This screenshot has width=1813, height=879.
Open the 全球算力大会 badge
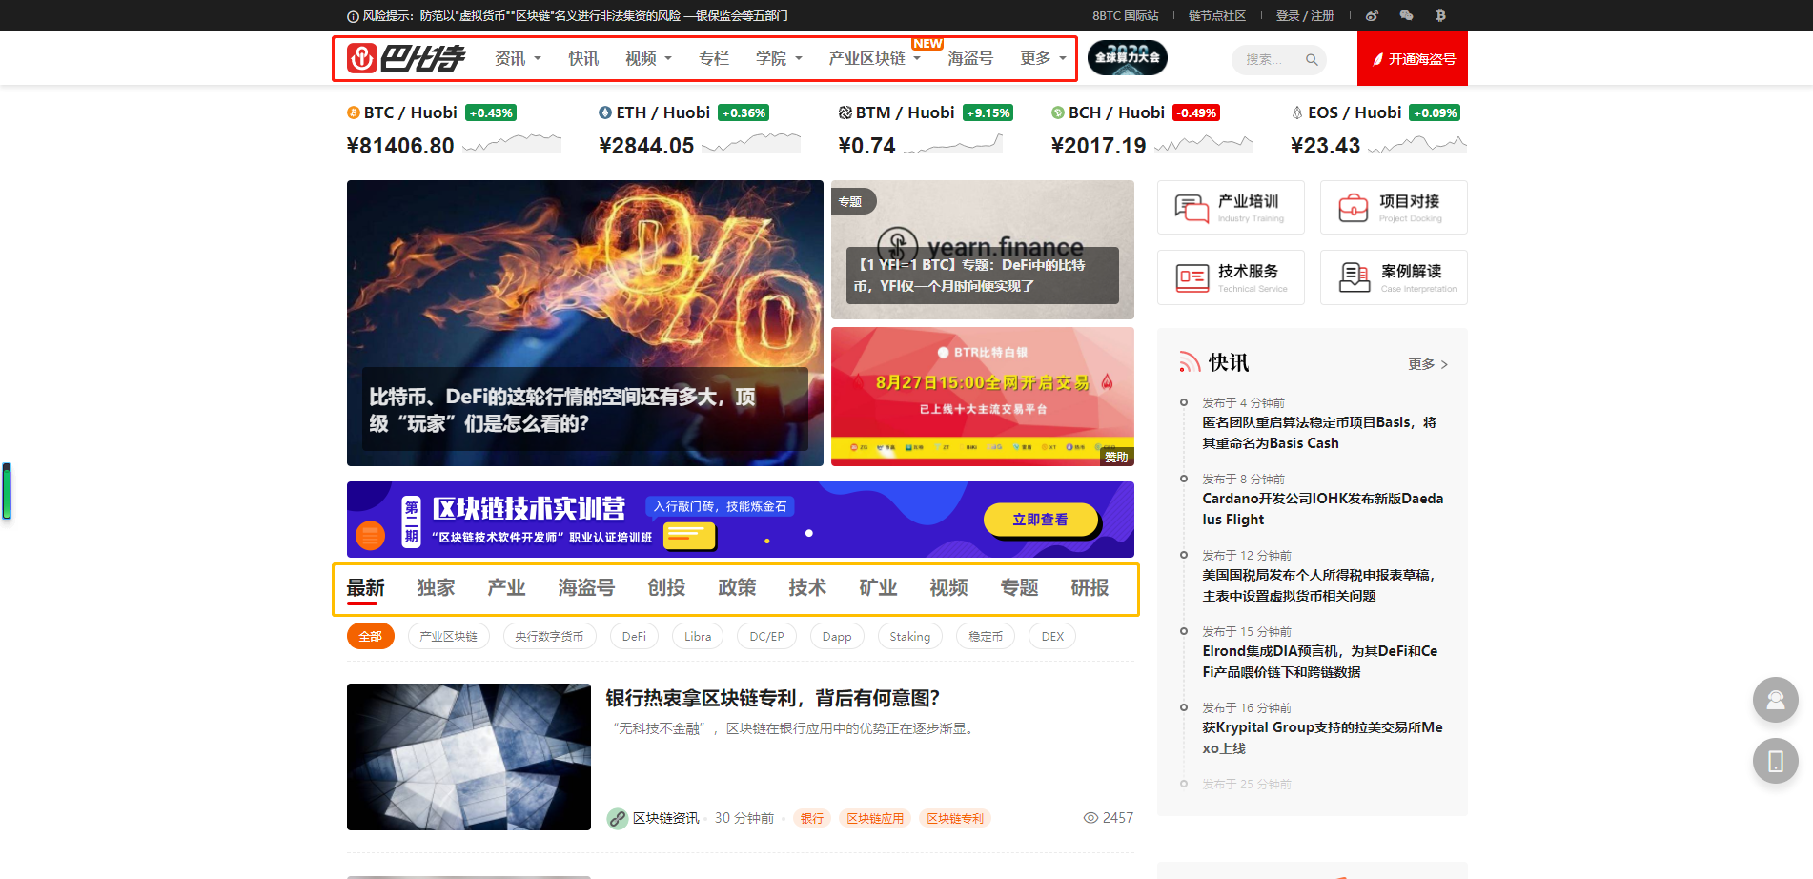coord(1128,58)
